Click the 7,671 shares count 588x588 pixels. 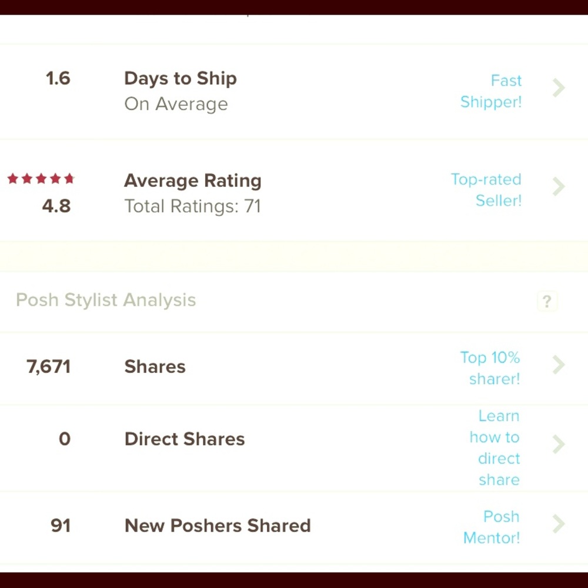(49, 367)
